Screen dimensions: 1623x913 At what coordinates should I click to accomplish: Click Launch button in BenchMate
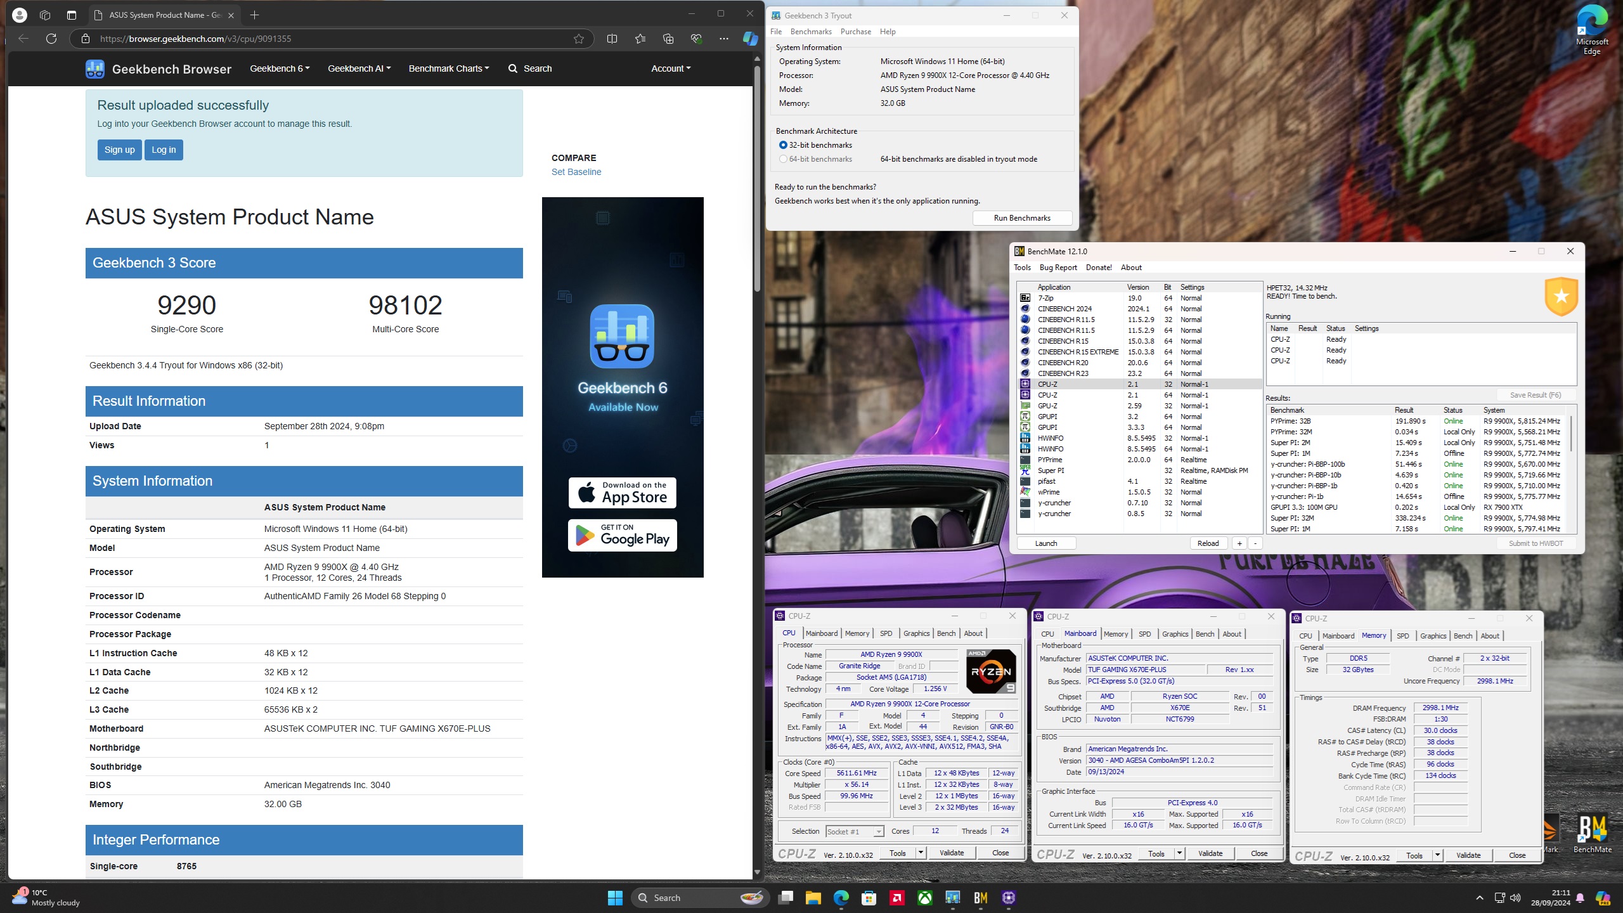click(x=1046, y=543)
